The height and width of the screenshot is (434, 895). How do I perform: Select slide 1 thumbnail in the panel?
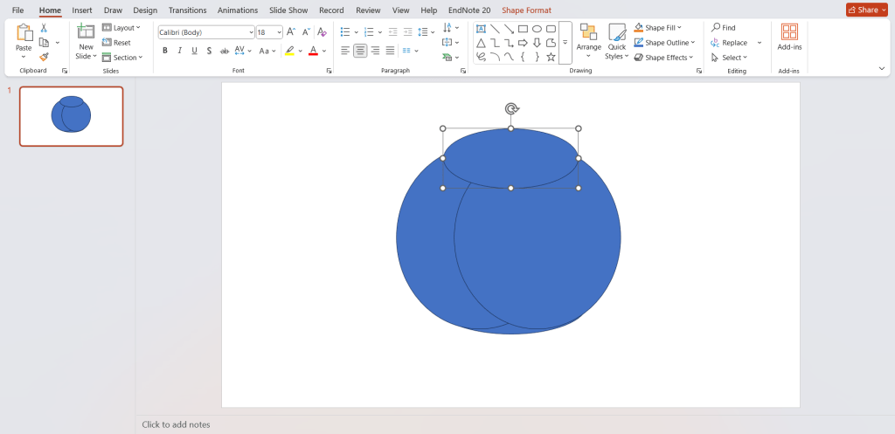click(71, 116)
